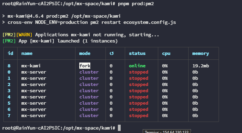Click '0%' cpu in id 6 row
Viewport: 242px width, 133px height.
165,110
